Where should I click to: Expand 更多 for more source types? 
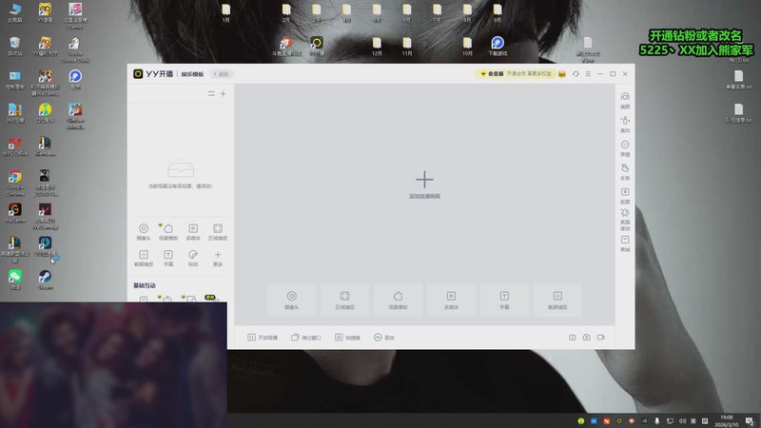pyautogui.click(x=218, y=256)
